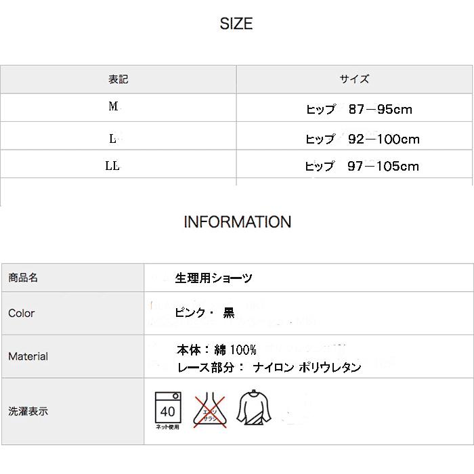Viewport: 474px width, 474px height.
Task: Click the Color row label
Action: pyautogui.click(x=21, y=314)
